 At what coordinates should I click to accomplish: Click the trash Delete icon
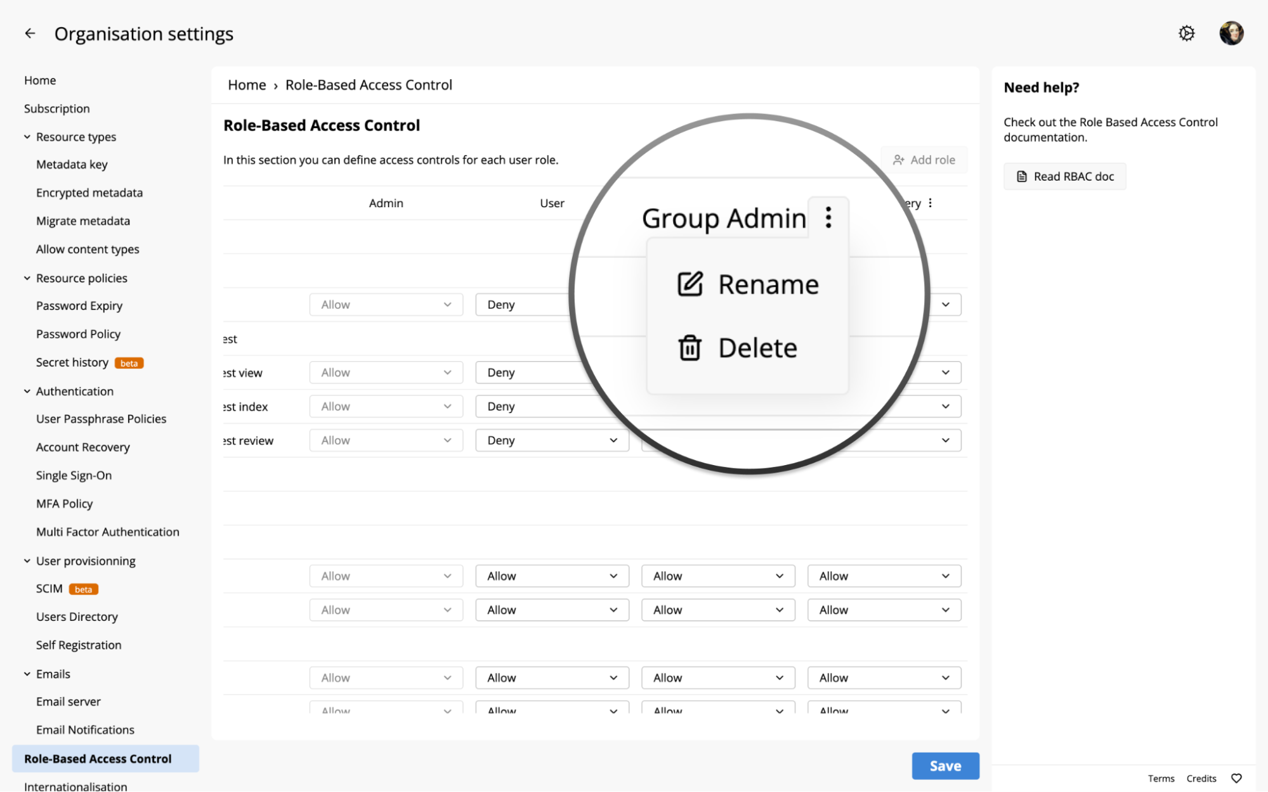(690, 348)
